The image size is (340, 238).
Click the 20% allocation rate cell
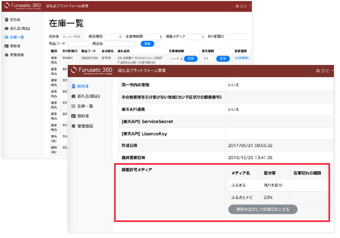[x=268, y=197]
